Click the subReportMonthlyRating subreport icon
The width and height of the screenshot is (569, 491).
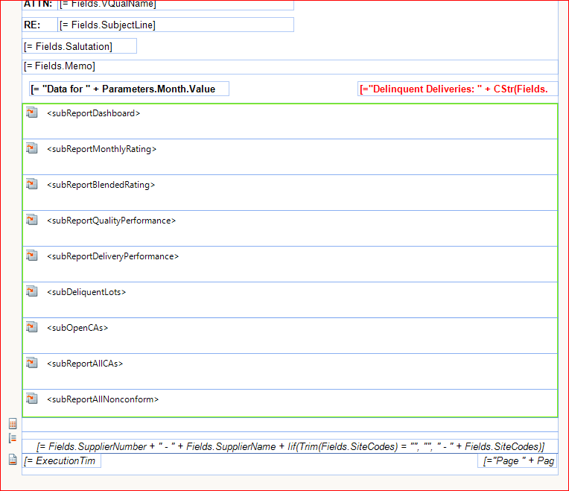point(31,148)
